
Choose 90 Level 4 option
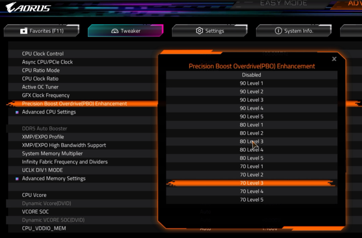252,108
